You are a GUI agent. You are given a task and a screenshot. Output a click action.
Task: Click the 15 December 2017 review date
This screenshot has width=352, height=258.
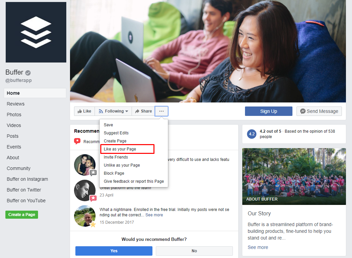click(x=117, y=222)
